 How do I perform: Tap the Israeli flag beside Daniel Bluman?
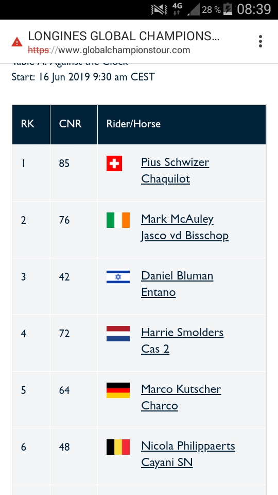[x=118, y=276]
